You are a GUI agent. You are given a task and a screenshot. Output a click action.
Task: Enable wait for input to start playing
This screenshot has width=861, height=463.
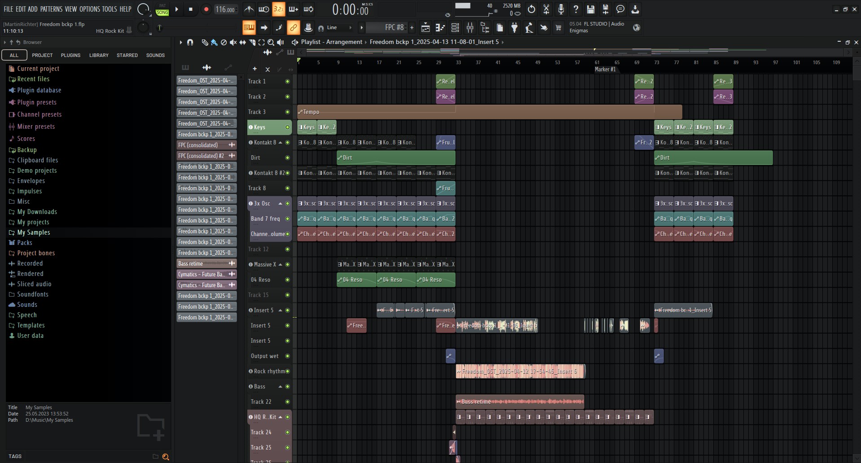(x=264, y=9)
